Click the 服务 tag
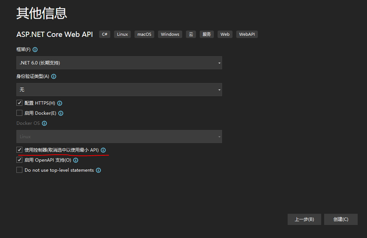The width and height of the screenshot is (367, 238). point(207,34)
